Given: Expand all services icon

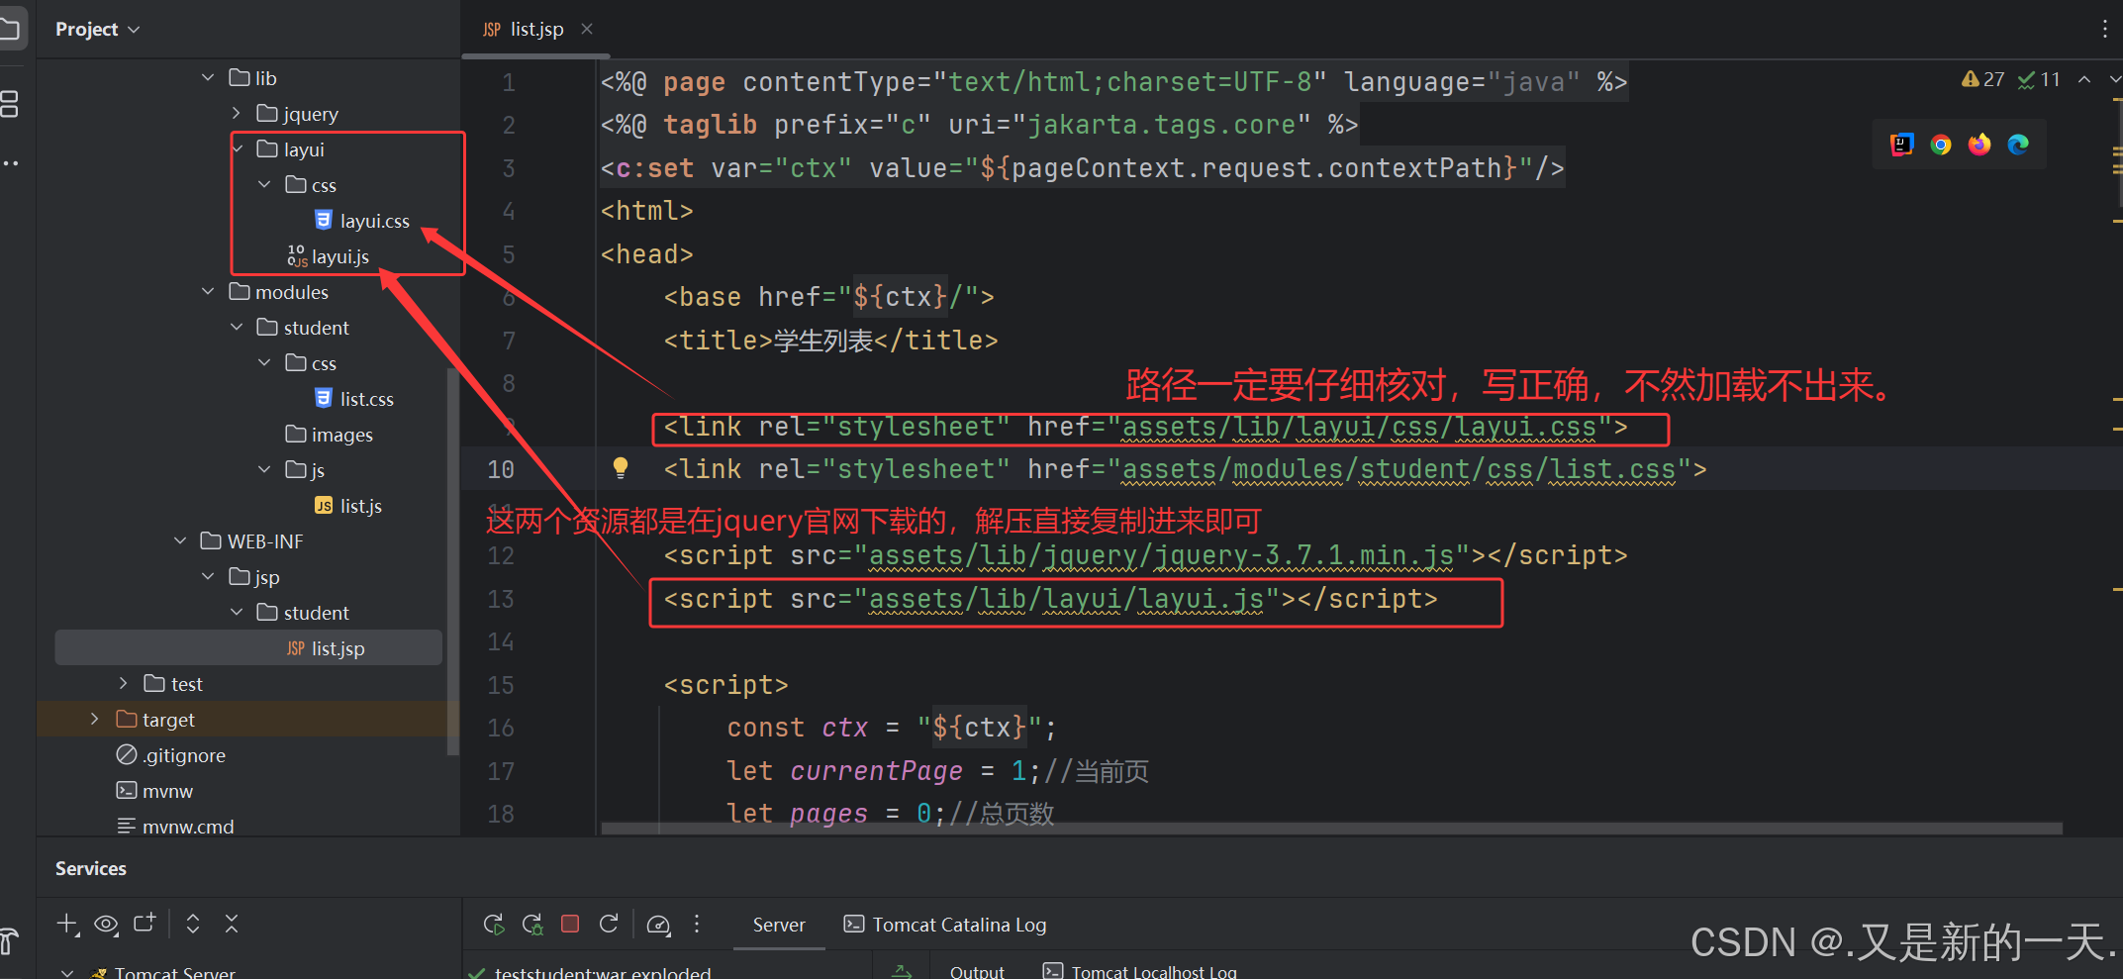Looking at the screenshot, I should click(193, 924).
